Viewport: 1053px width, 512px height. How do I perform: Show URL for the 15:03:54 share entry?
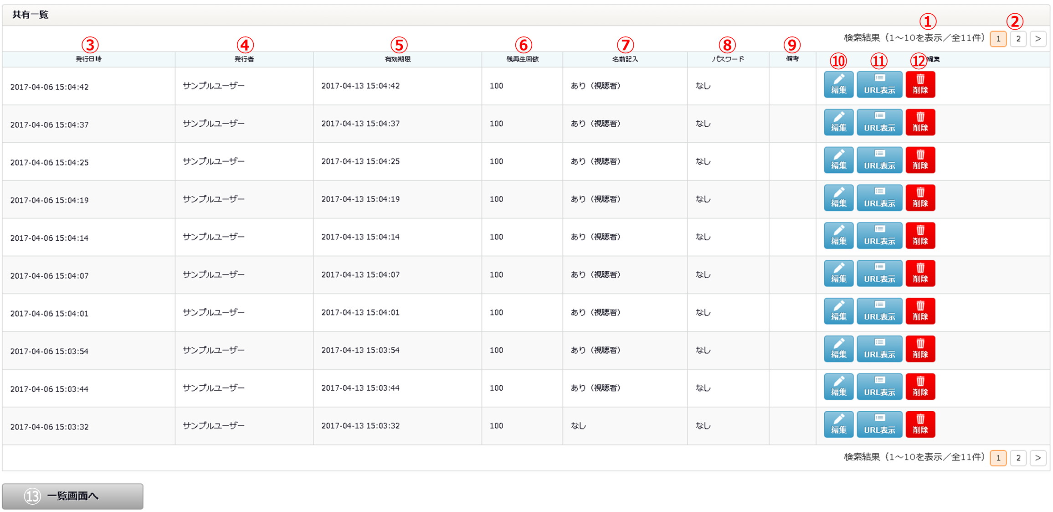[879, 349]
